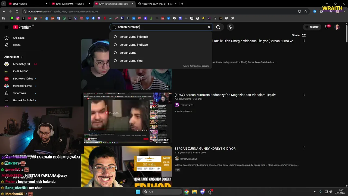348x196 pixels.
Task: Open 'SERCAN ZURNA GÜNEY KOREYE GİDİYOR' title
Action: click(x=205, y=149)
